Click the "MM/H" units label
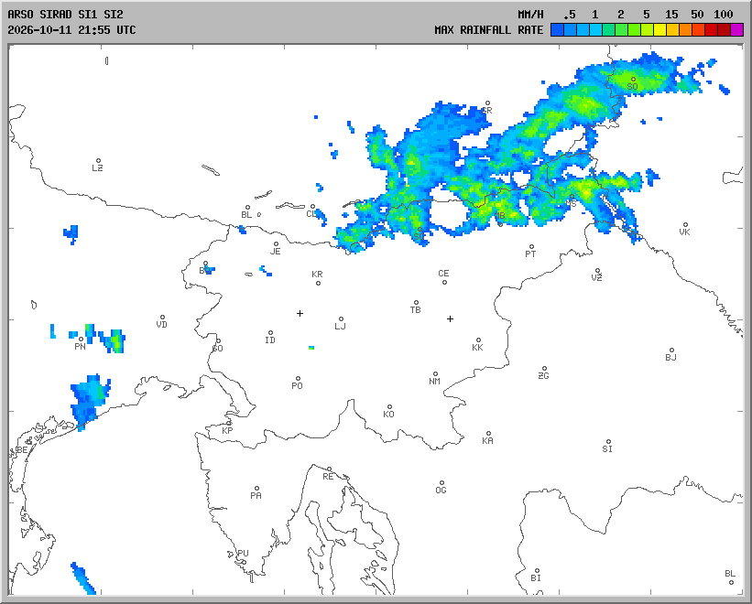752x604 pixels. 530,15
